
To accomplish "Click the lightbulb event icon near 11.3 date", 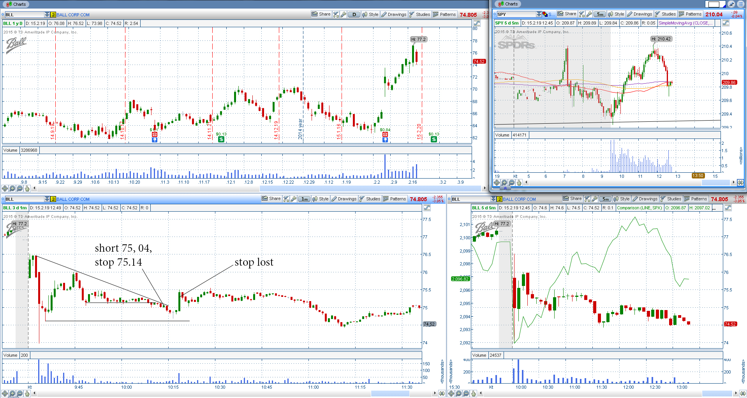I will 155,140.
